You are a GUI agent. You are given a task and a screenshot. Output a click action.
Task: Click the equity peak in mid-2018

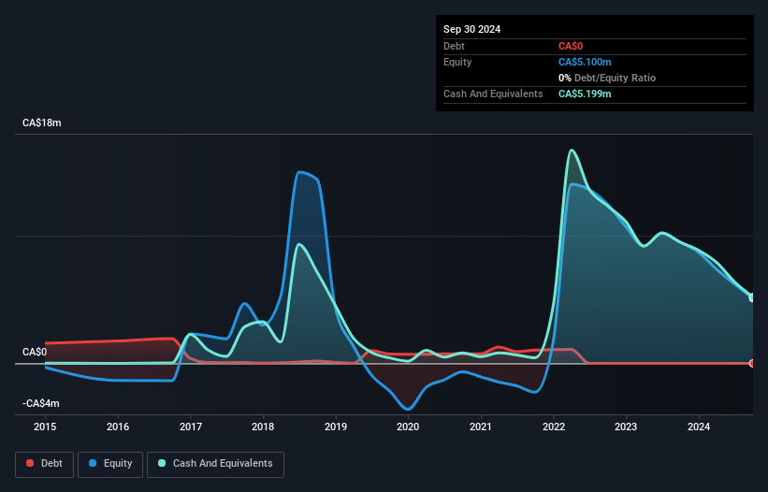point(299,172)
